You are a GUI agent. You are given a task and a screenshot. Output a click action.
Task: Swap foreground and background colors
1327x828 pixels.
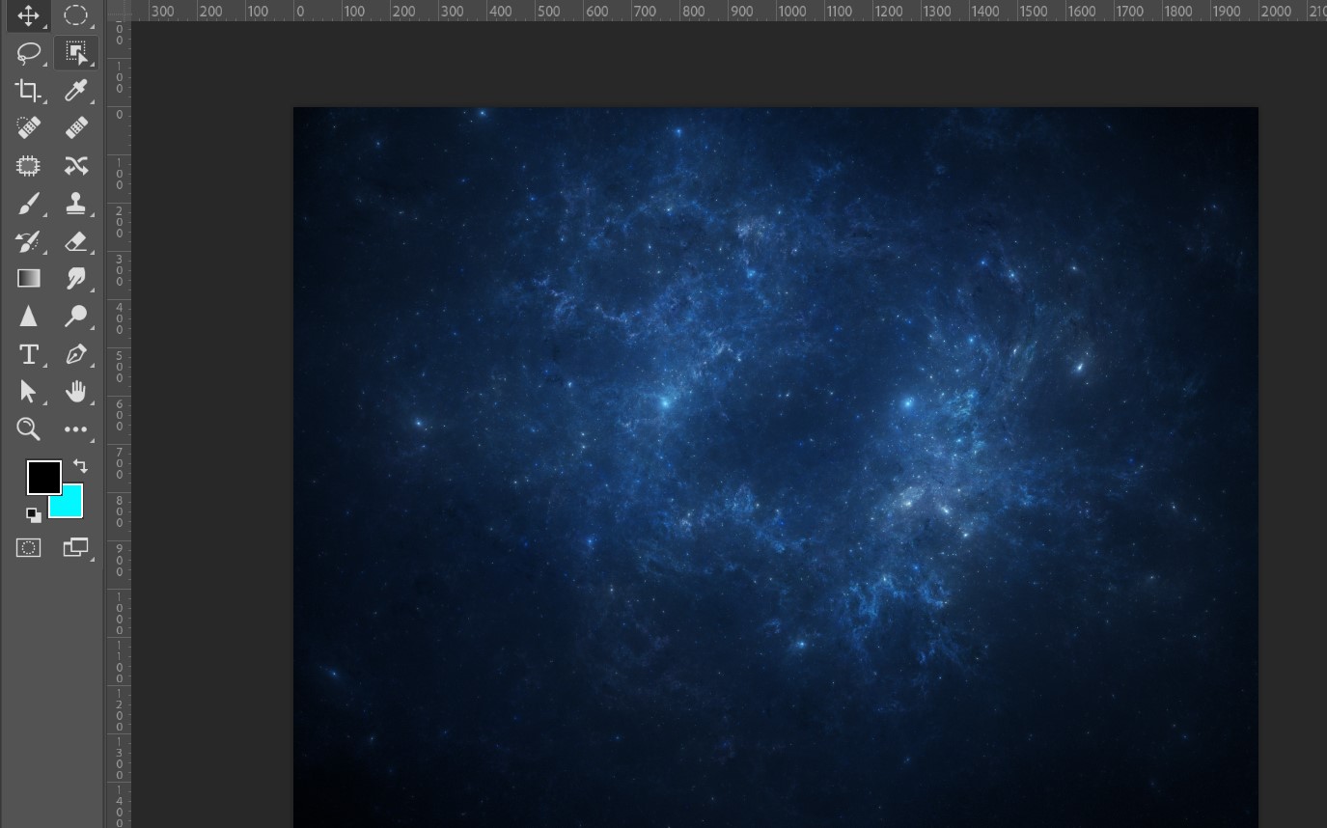pos(80,466)
